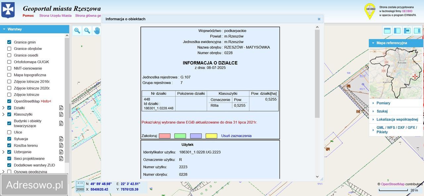
Task: Open the GEOBID company link
Action: point(407,11)
